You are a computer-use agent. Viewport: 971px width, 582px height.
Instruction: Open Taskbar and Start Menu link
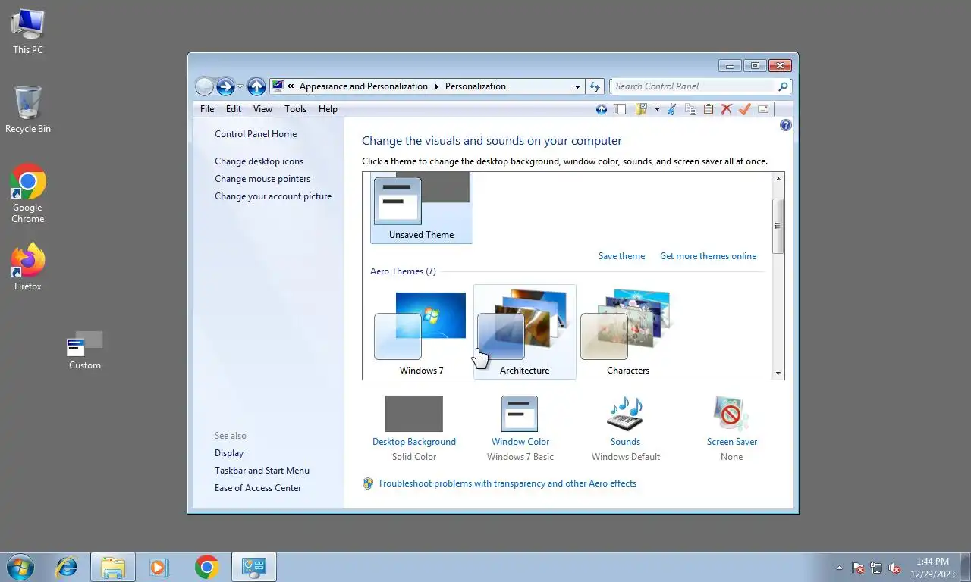pos(262,471)
